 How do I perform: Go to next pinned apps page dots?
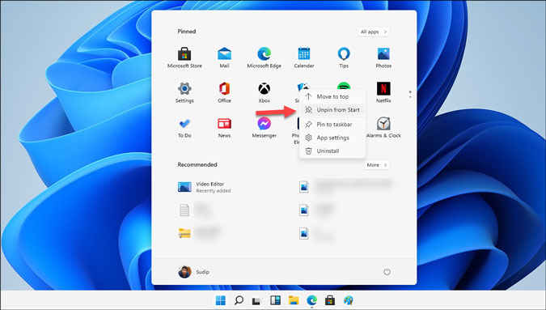click(410, 94)
